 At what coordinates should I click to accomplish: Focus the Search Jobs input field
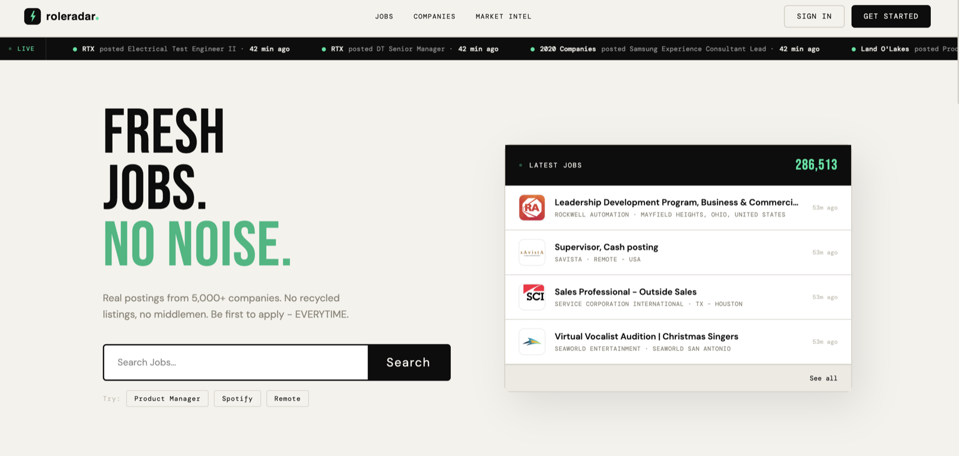tap(236, 362)
